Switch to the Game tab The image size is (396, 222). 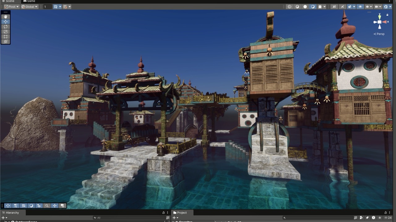(29, 1)
